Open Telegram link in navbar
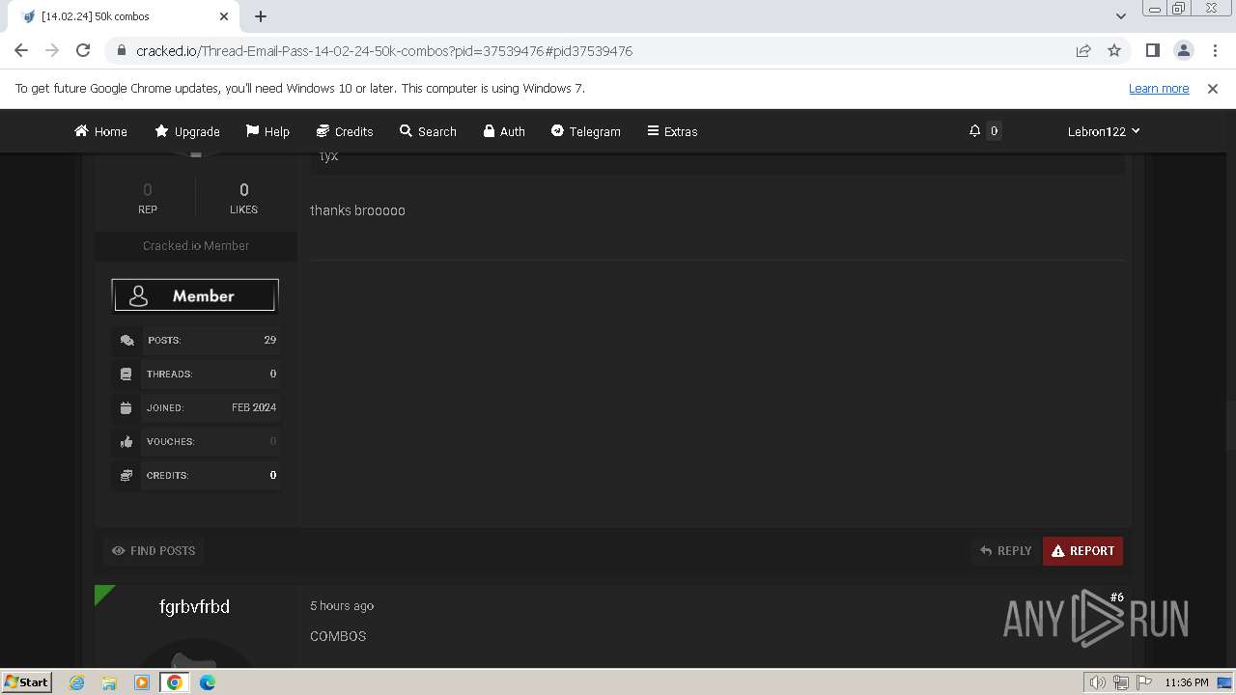The height and width of the screenshot is (695, 1236). 586,131
